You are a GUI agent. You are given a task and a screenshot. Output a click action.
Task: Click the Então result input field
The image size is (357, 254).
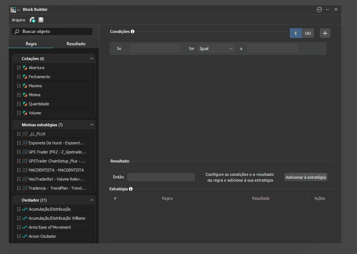(161, 177)
